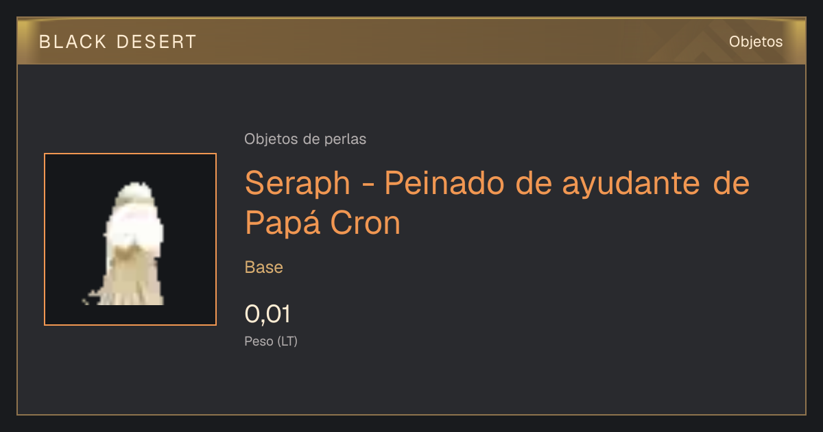Click the gold header banner center

[411, 41]
